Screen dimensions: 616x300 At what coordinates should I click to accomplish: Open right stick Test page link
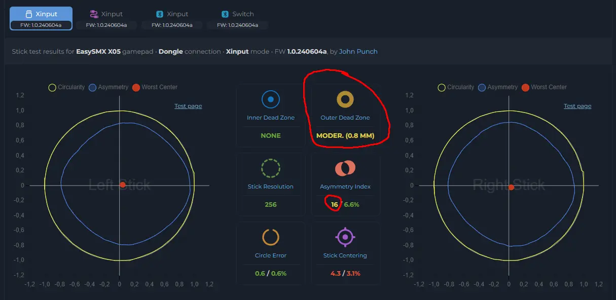pos(577,106)
